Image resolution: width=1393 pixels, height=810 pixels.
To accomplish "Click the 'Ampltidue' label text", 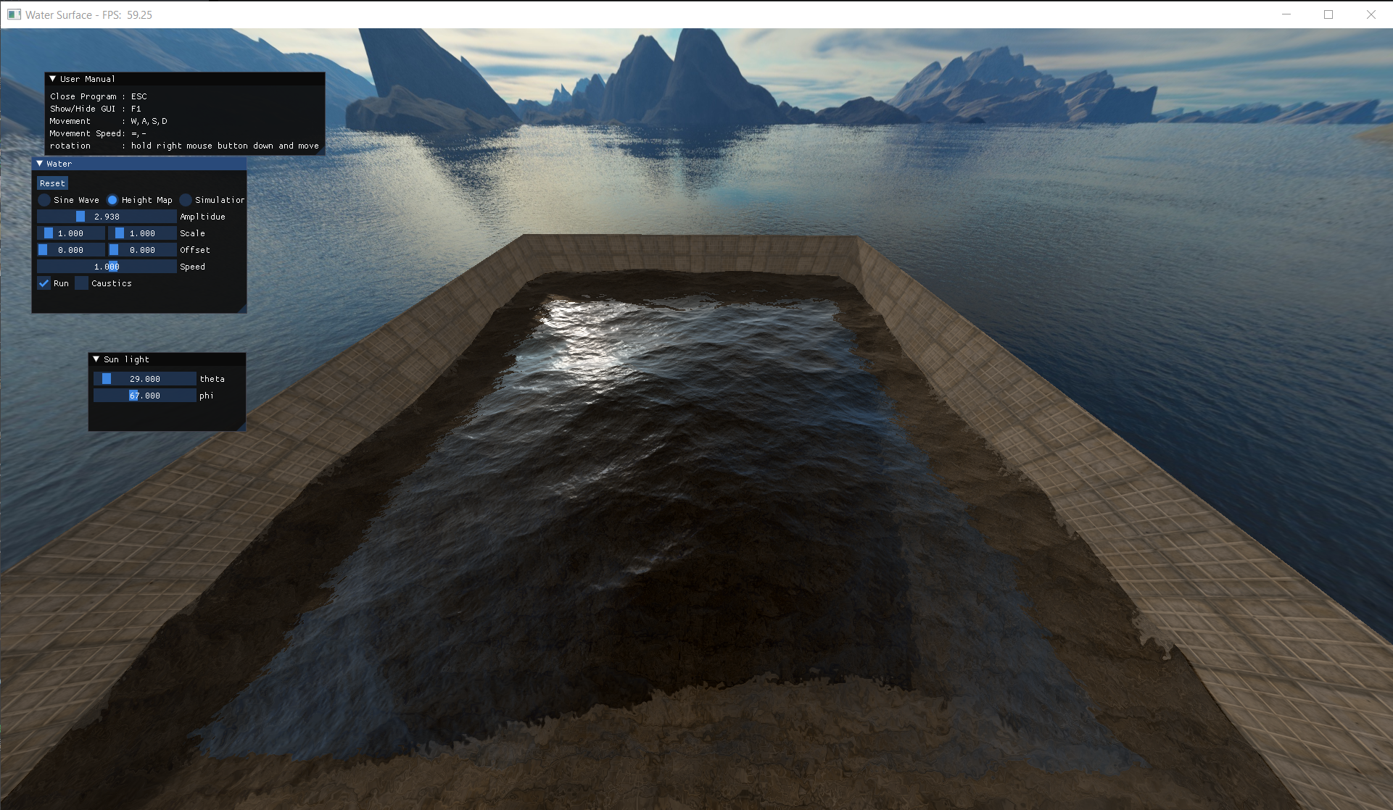I will 203,217.
